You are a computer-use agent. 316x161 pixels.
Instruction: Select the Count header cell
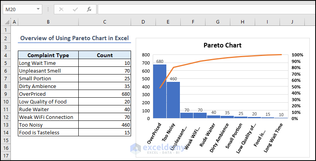105,55
